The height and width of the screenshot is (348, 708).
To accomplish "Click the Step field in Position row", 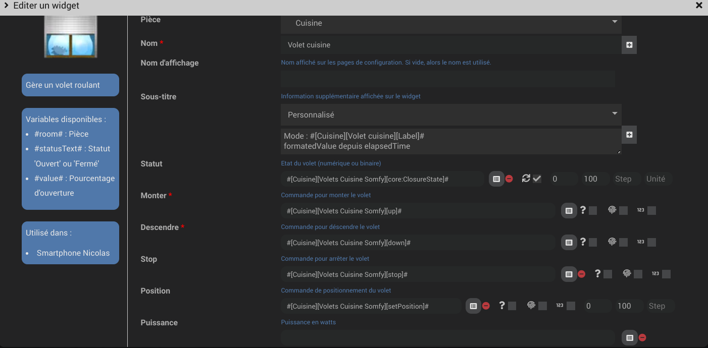I will 661,306.
